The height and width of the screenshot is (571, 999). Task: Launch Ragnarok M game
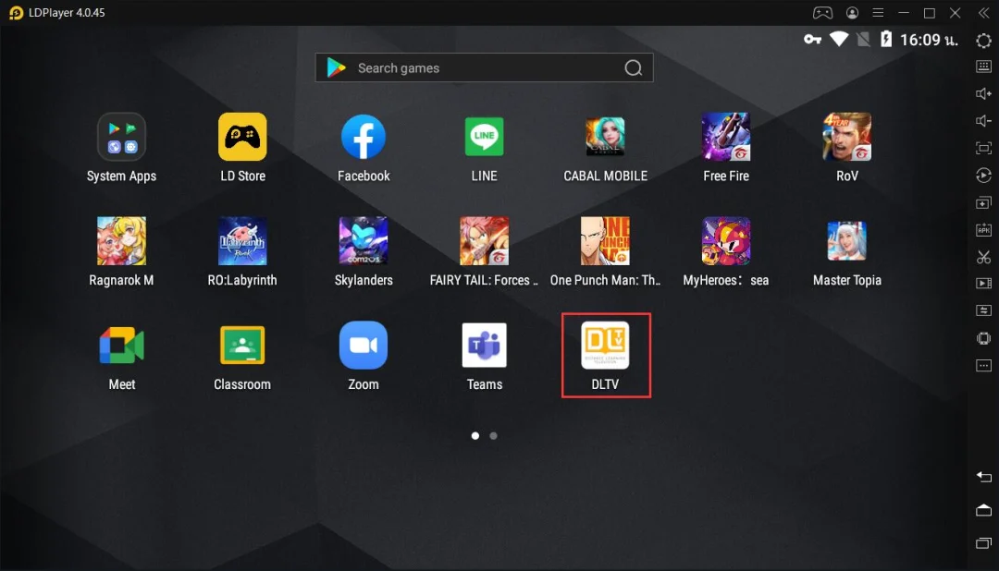click(121, 240)
